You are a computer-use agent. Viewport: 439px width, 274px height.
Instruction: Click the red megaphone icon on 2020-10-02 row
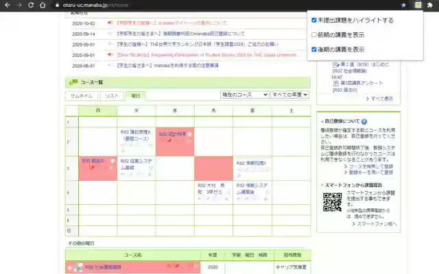coord(110,23)
